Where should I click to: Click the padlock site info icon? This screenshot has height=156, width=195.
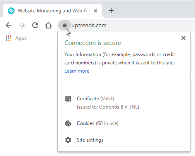(65, 25)
